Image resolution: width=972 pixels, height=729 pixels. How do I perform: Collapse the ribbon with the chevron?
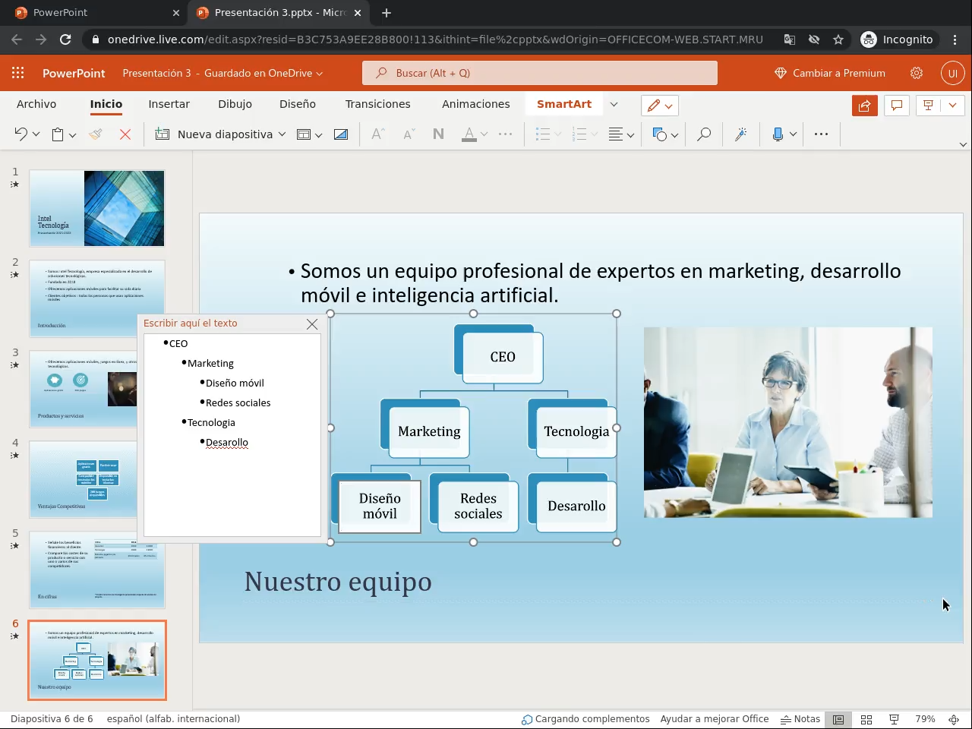(x=963, y=144)
